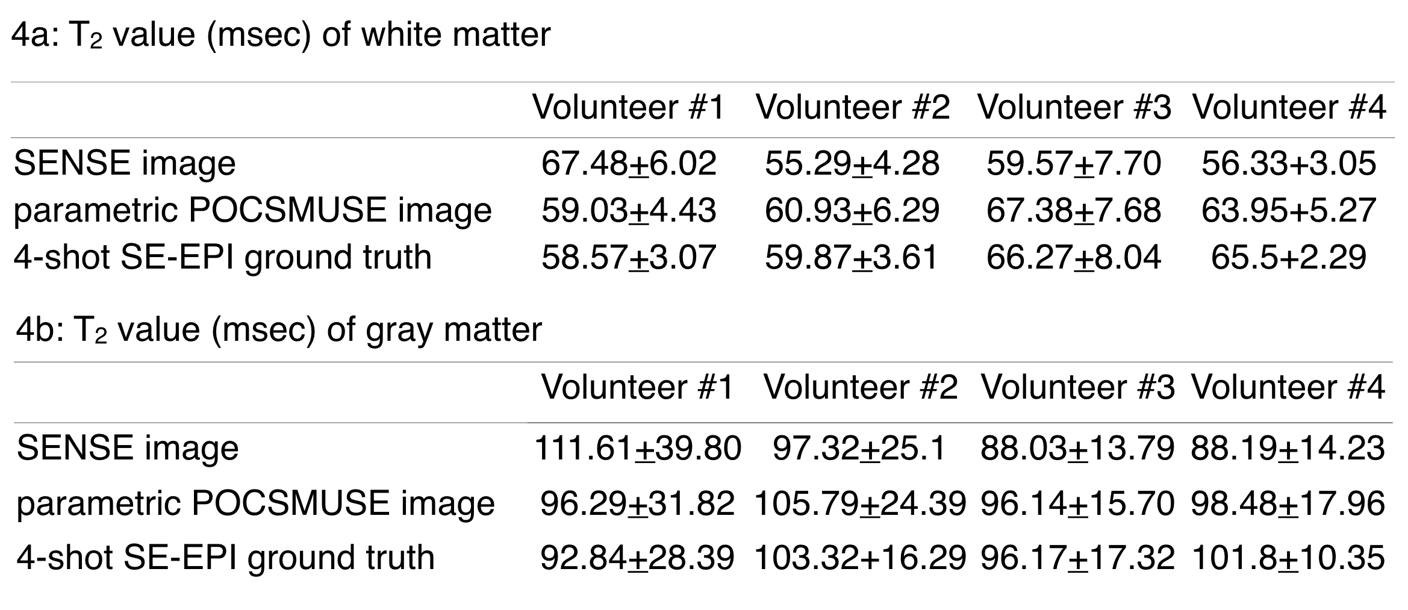Click the value 66.27±8.04

coord(1073,258)
